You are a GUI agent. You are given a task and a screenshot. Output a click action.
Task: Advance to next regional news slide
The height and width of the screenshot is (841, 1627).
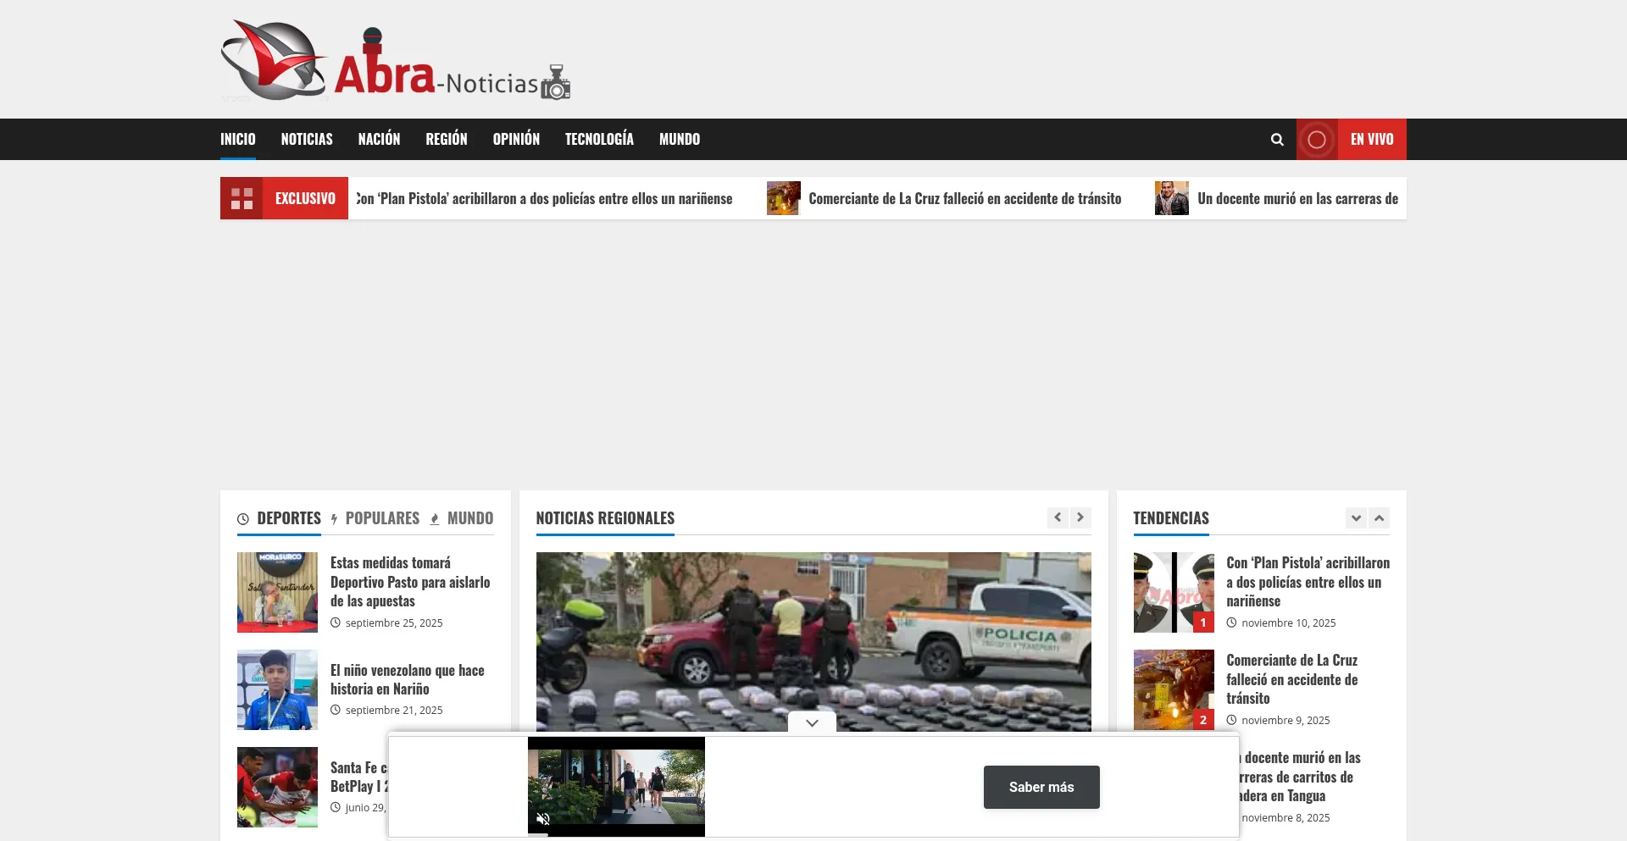1080,517
